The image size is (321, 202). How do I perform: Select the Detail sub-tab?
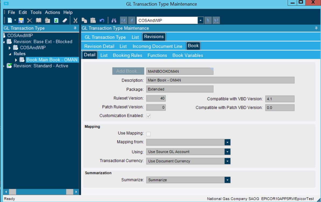coord(90,55)
